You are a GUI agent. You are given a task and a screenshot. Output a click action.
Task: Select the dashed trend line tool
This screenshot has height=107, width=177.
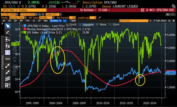point(8,72)
